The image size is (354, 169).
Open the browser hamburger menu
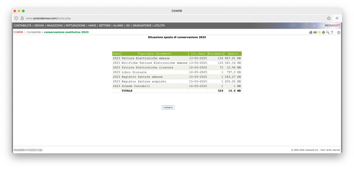pyautogui.click(x=337, y=18)
